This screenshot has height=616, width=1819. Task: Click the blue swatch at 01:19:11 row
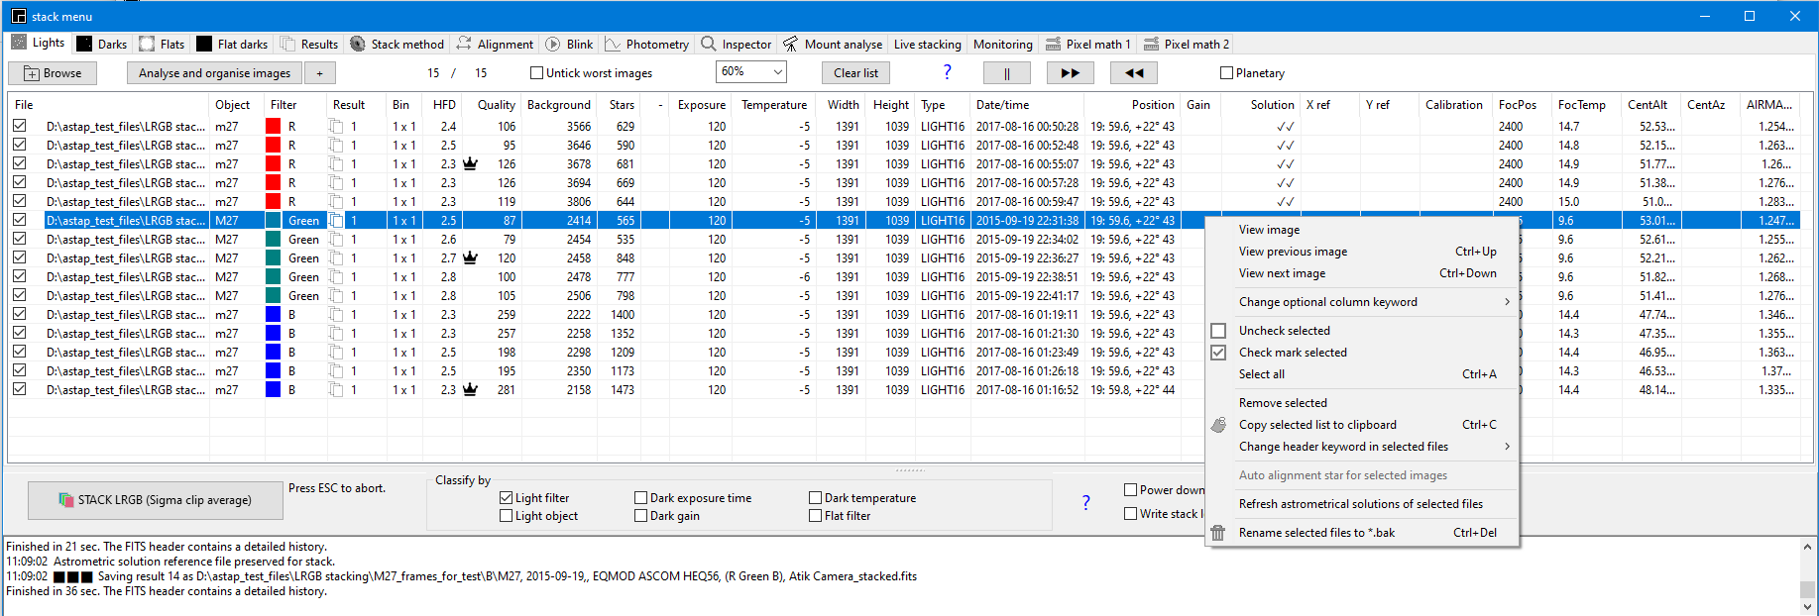coord(273,314)
